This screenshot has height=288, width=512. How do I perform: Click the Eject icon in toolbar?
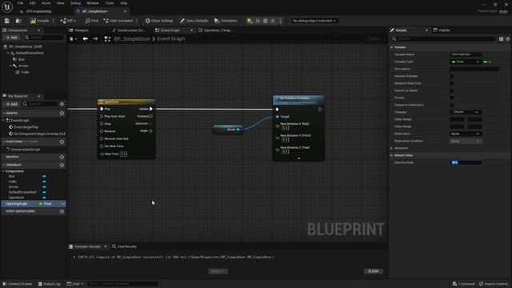[273, 21]
